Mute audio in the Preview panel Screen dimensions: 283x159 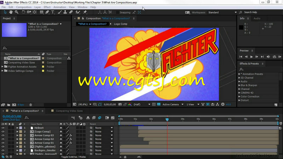(268, 57)
